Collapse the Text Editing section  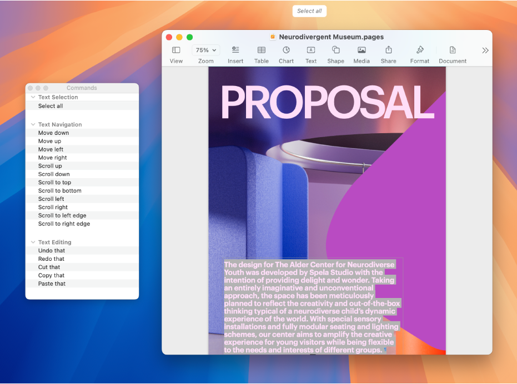(x=33, y=242)
